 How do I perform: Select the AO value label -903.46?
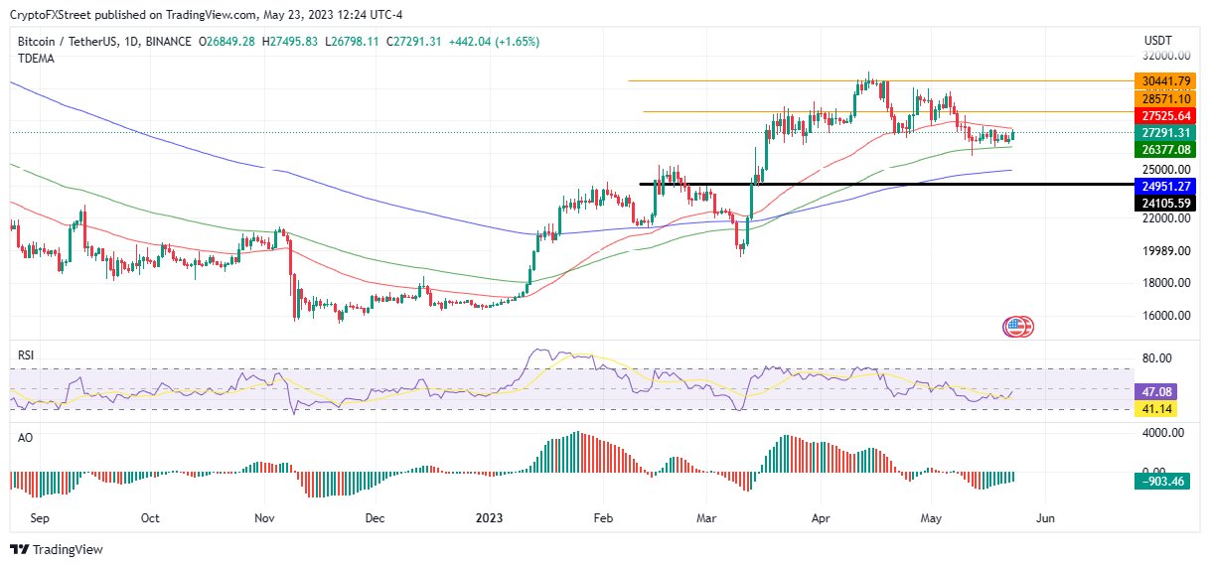(x=1164, y=482)
